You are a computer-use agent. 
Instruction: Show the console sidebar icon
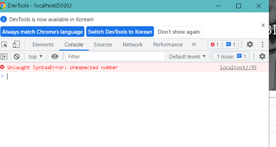tap(4, 56)
